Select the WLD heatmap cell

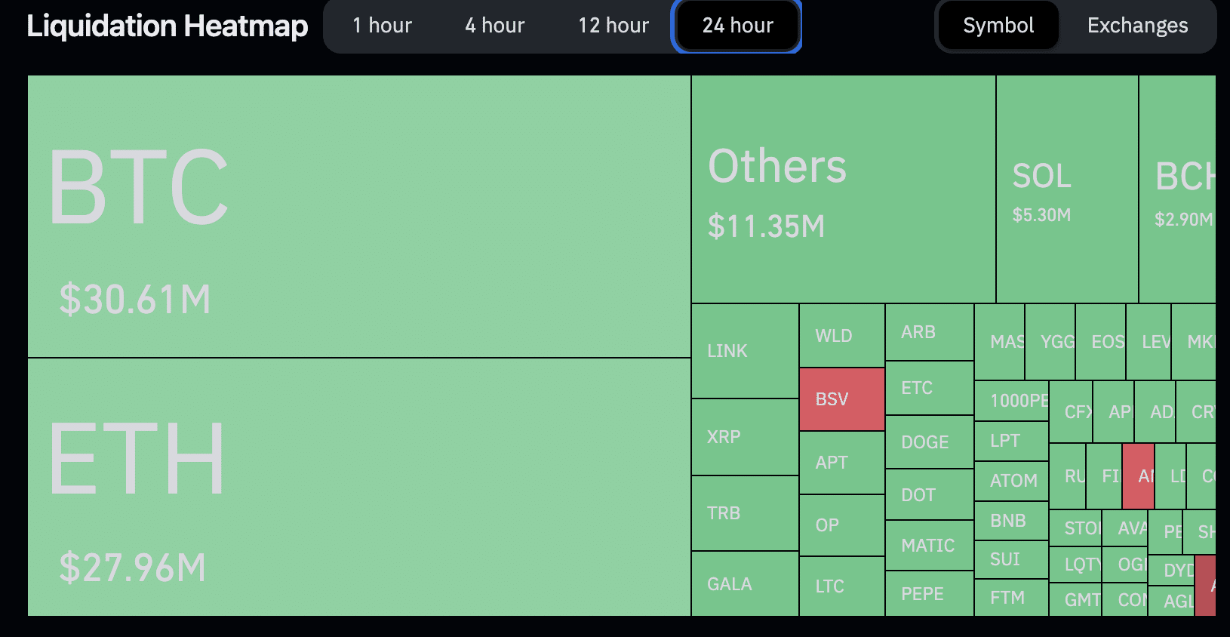click(x=841, y=336)
